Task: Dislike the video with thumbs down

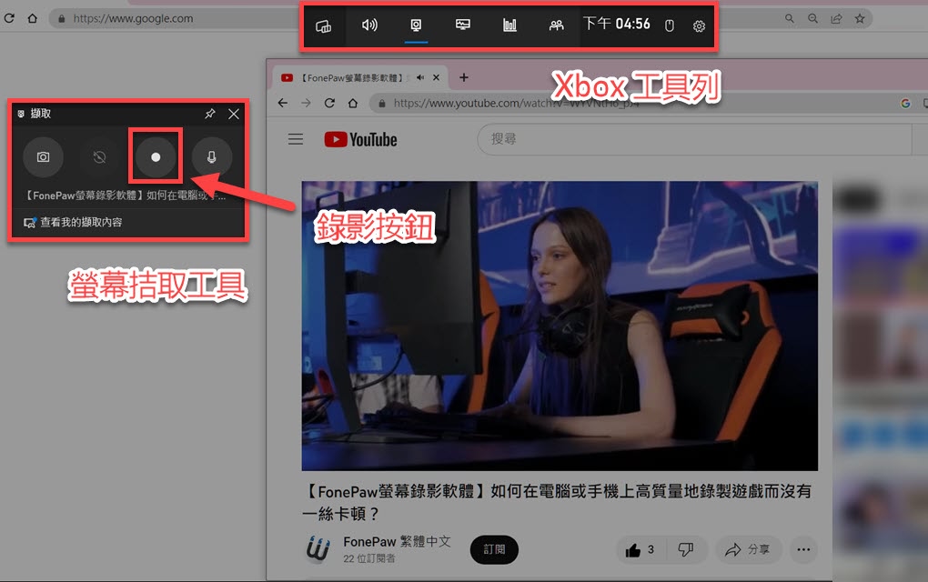Action: point(685,550)
